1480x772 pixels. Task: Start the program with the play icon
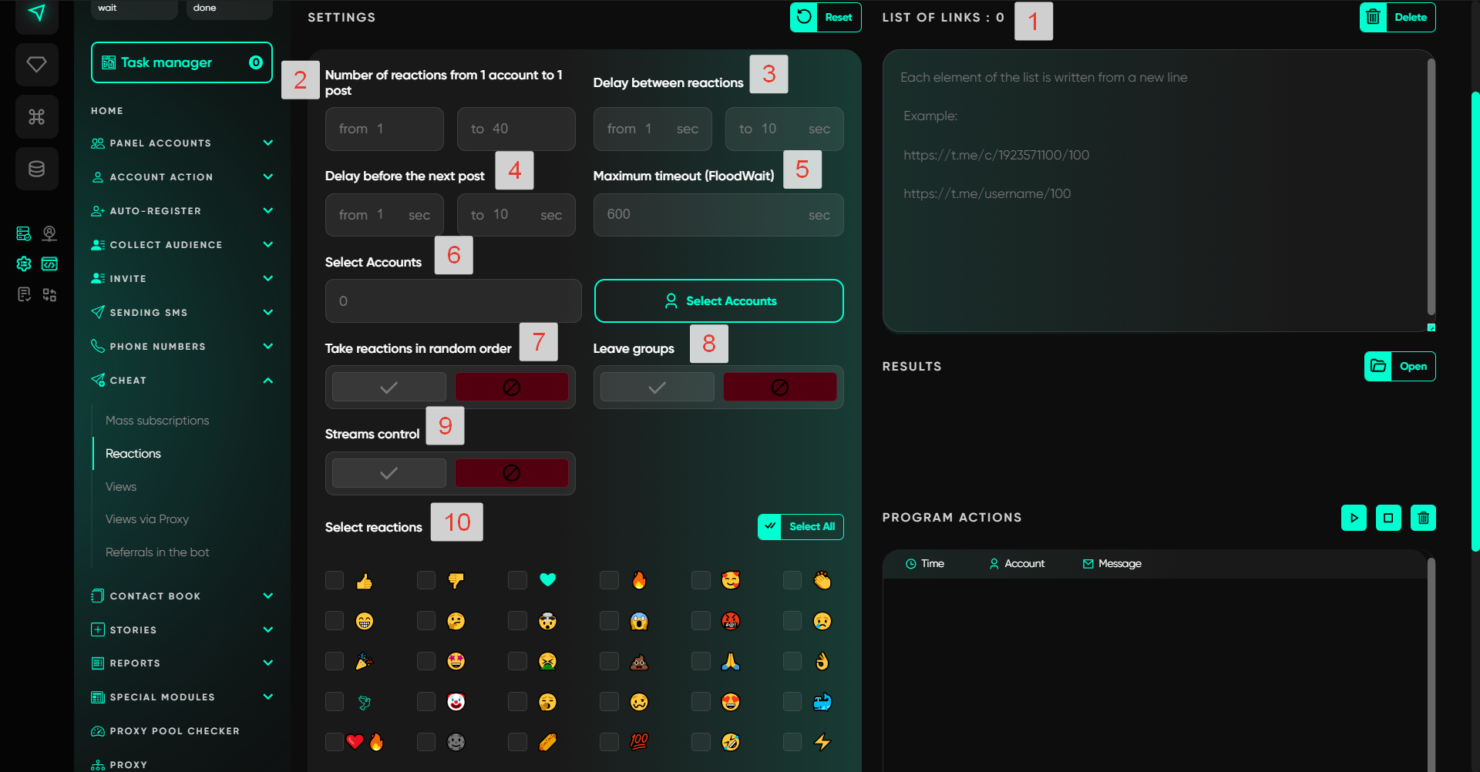[x=1354, y=518]
